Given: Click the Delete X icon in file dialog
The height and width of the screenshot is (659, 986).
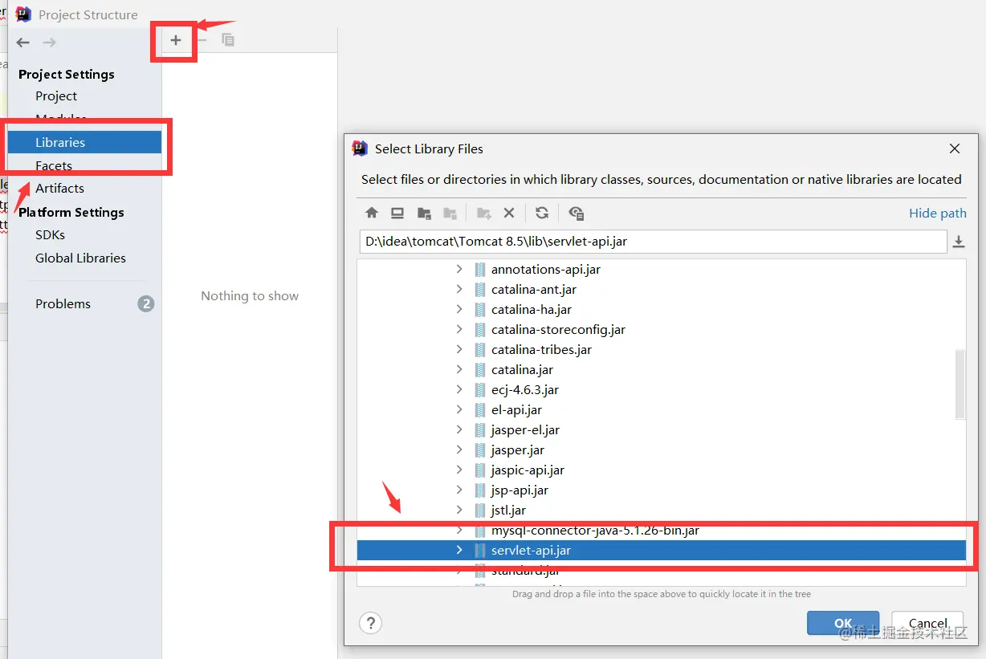Looking at the screenshot, I should tap(508, 213).
